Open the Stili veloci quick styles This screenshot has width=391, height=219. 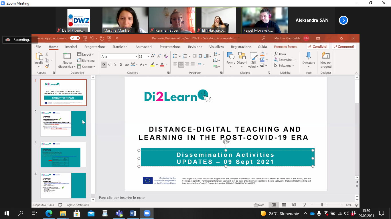[x=254, y=60]
